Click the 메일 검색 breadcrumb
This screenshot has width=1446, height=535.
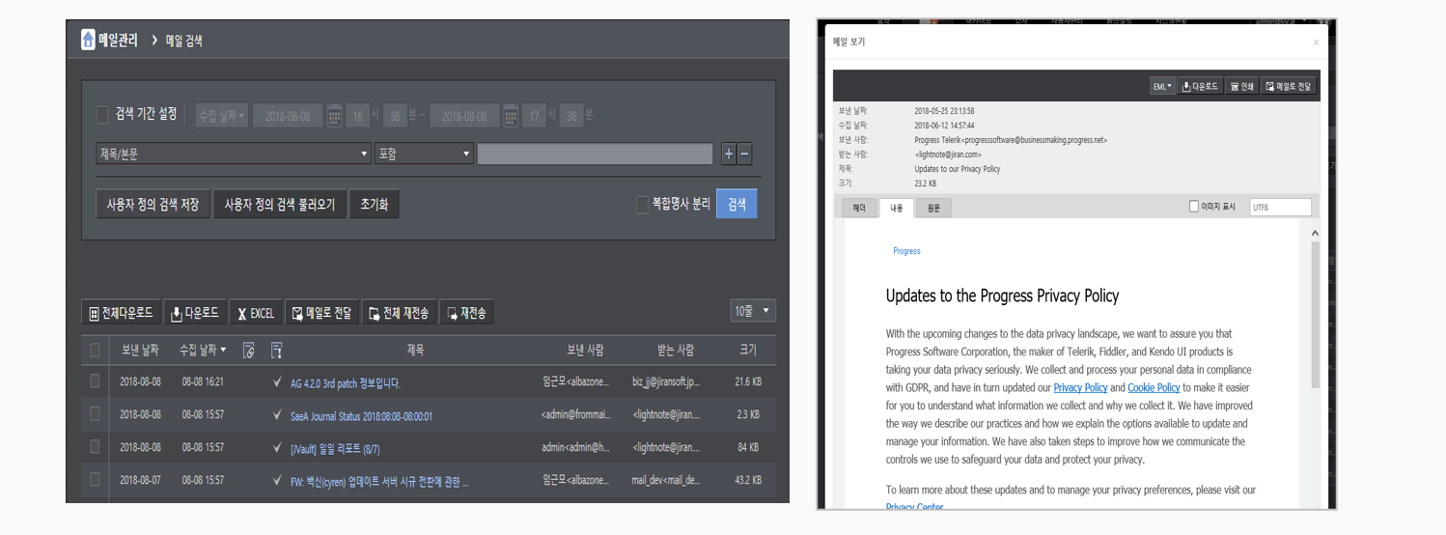[183, 42]
